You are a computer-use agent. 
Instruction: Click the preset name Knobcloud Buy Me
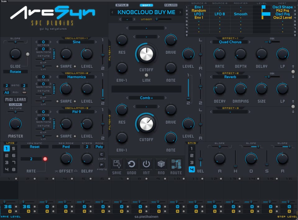tap(146, 12)
